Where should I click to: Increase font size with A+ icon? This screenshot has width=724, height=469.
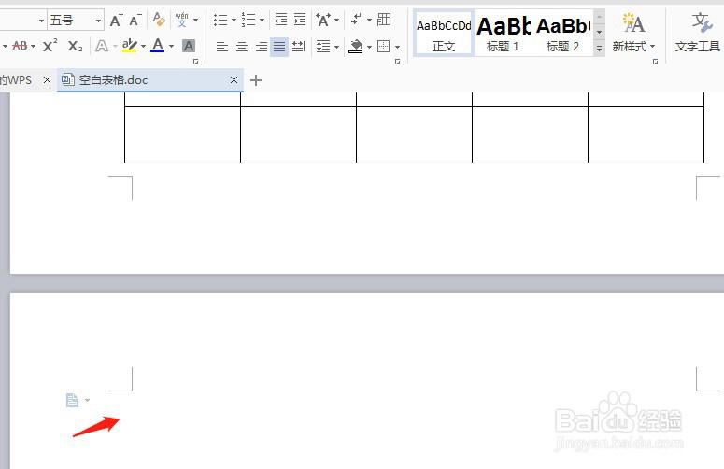[x=116, y=21]
